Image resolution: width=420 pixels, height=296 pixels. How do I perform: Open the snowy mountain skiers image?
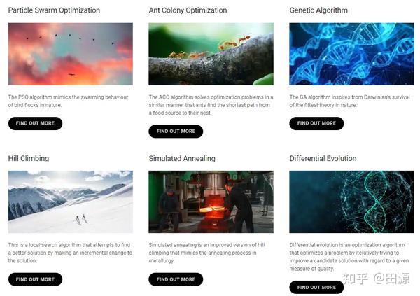(x=71, y=202)
